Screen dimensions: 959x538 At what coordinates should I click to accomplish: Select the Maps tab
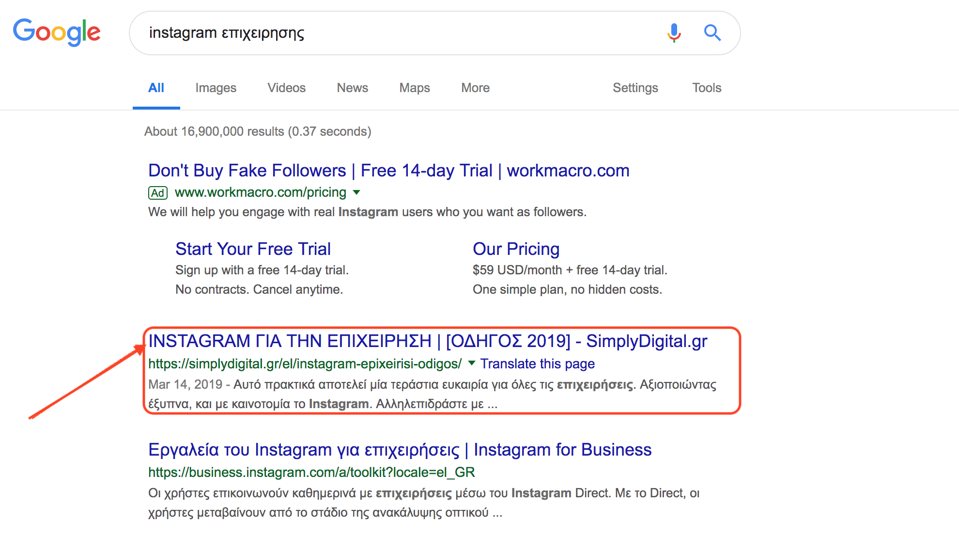414,88
